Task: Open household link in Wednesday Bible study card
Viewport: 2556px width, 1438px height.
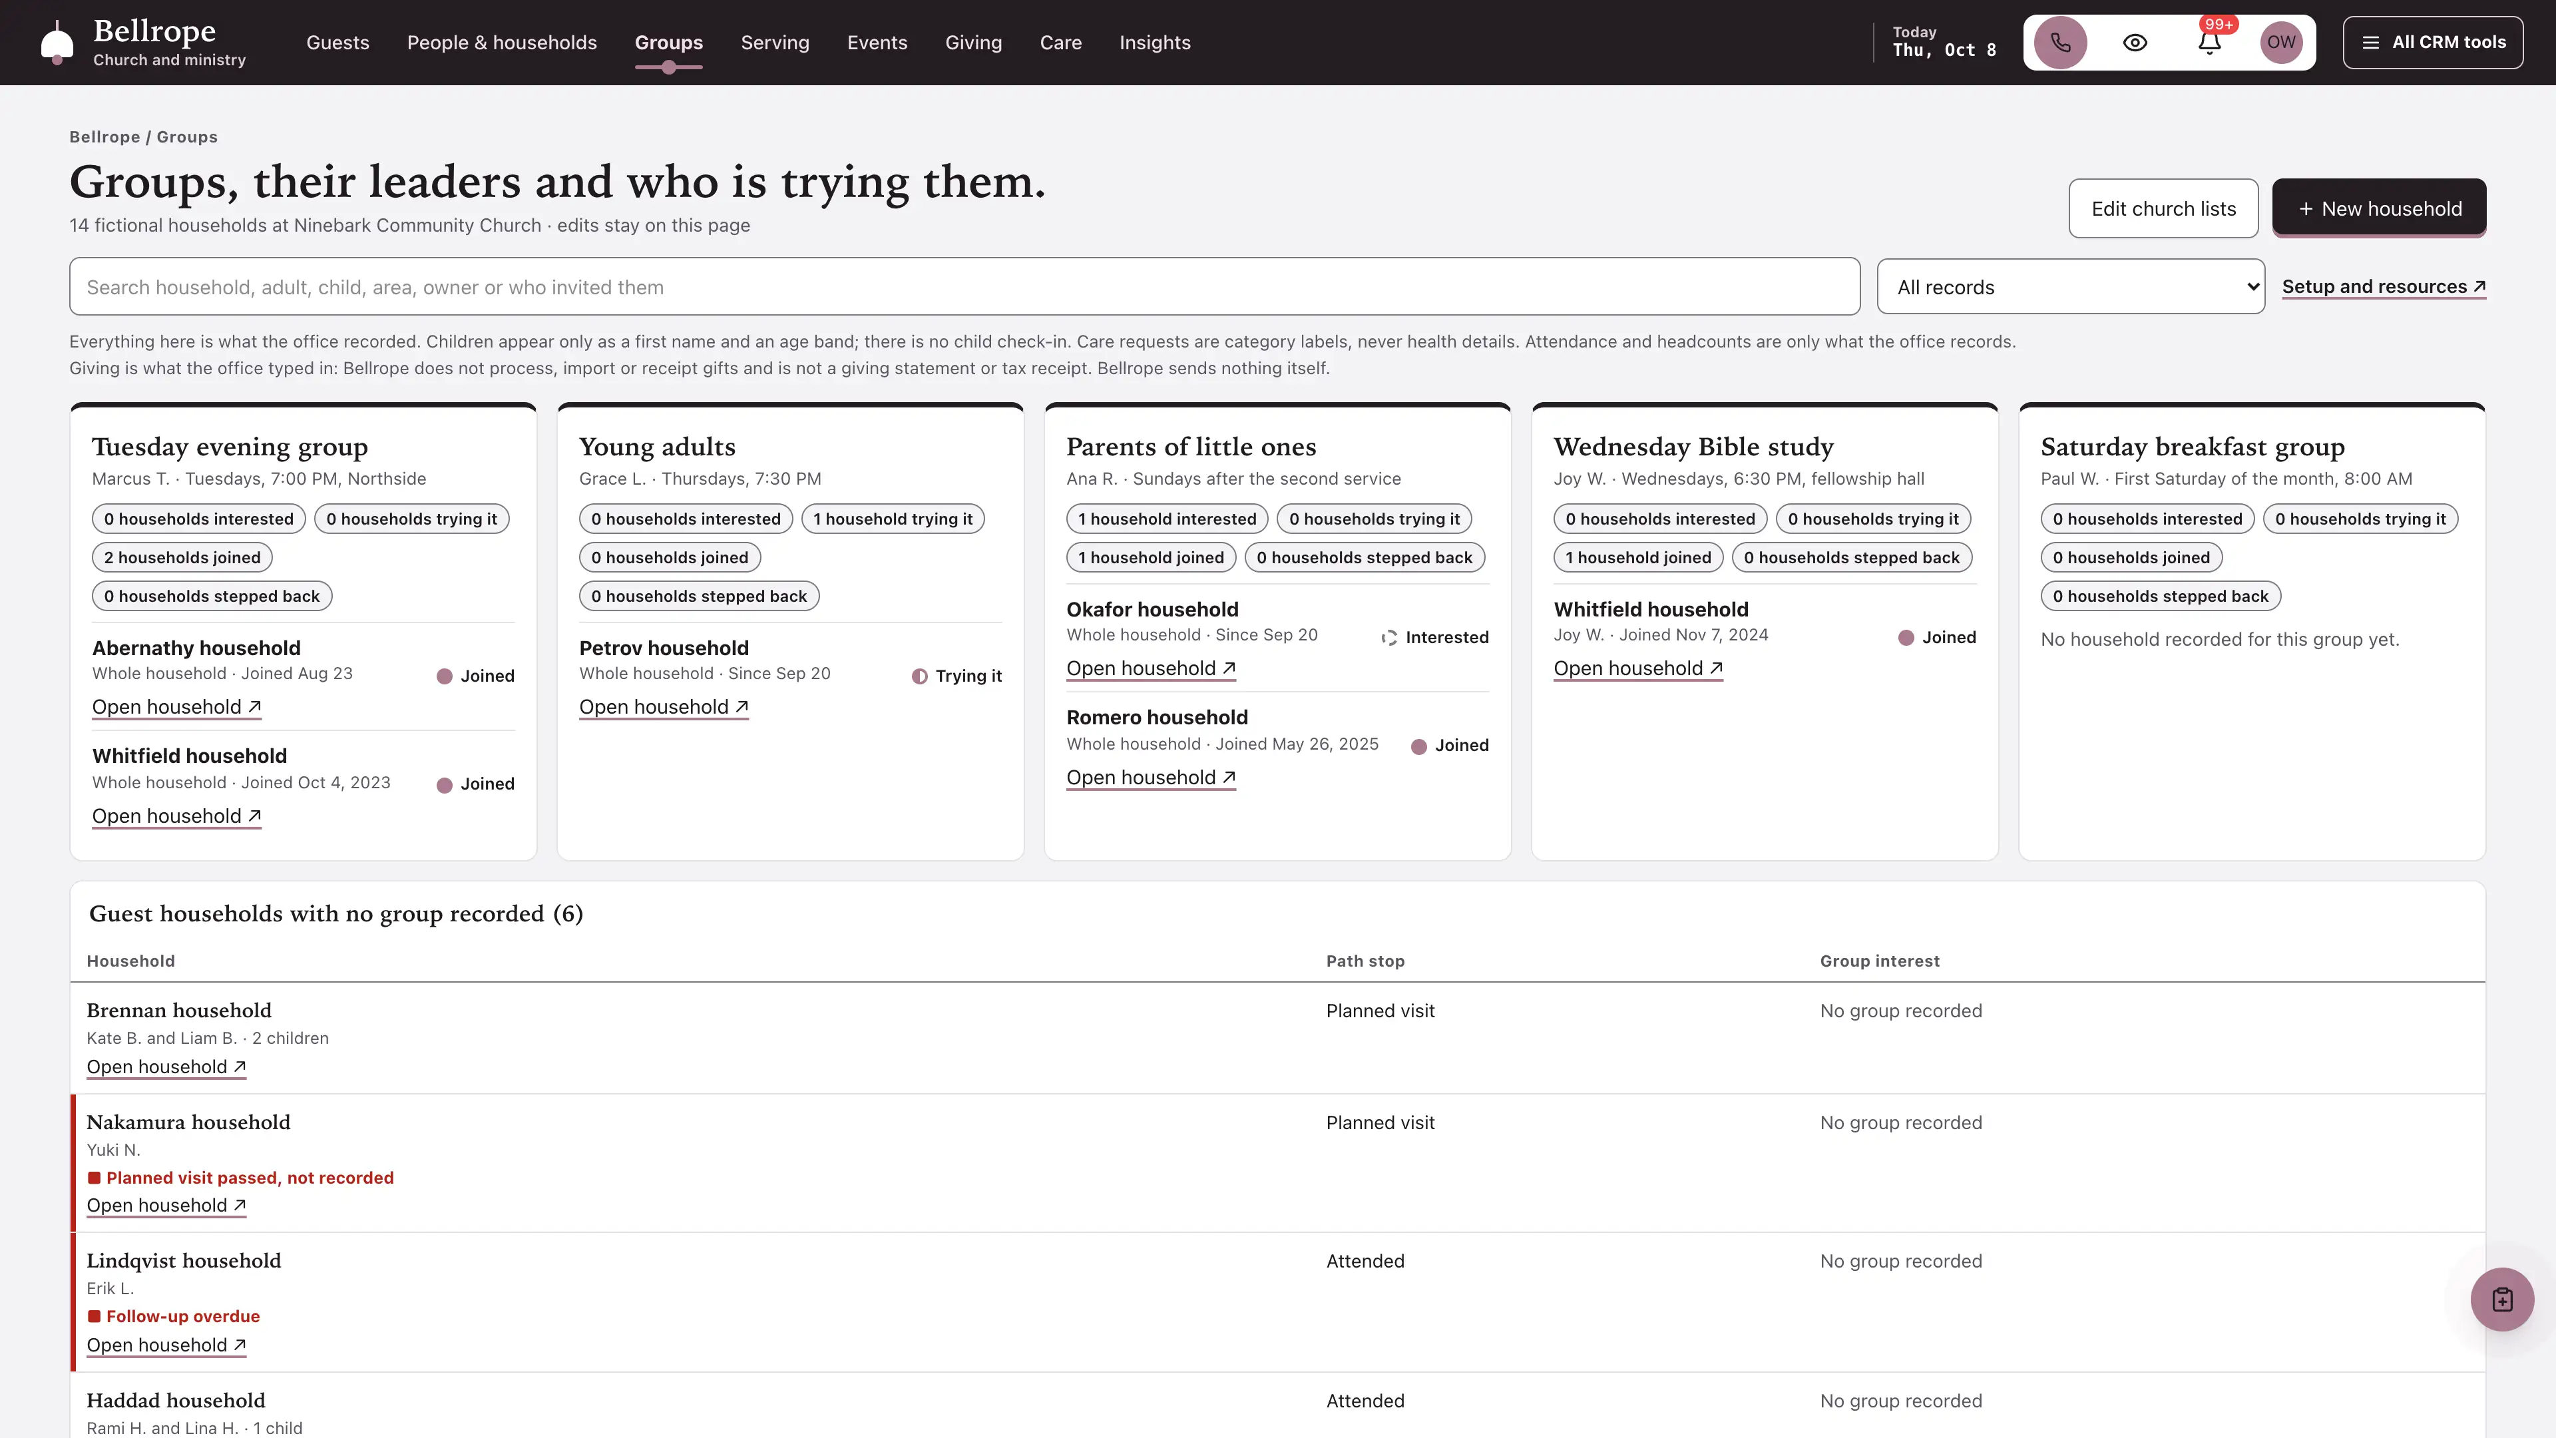Action: point(1638,668)
